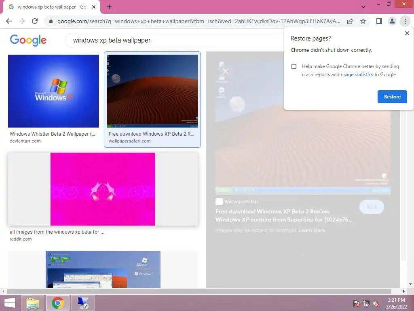
Task: Click the forward navigation arrow
Action: (x=22, y=21)
